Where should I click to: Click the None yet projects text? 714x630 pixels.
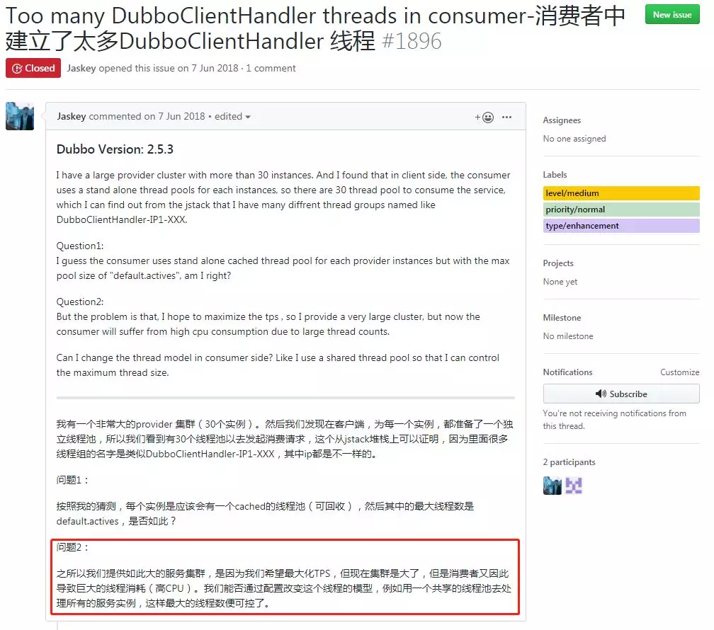pos(560,282)
